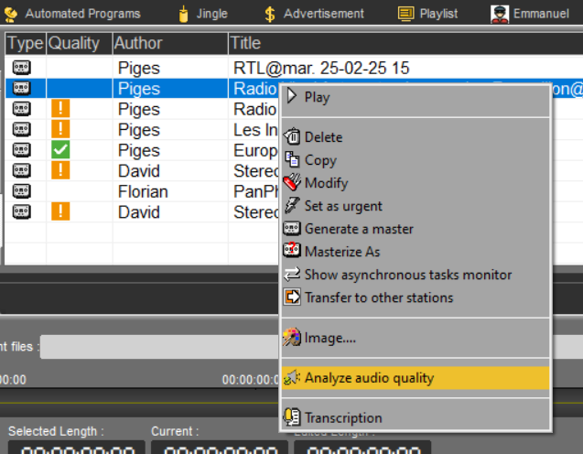The image size is (583, 454).
Task: Select the Florian PanPh row
Action: pyautogui.click(x=143, y=191)
